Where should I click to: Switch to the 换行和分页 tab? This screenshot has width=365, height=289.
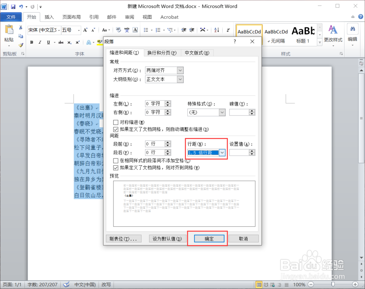pyautogui.click(x=162, y=53)
